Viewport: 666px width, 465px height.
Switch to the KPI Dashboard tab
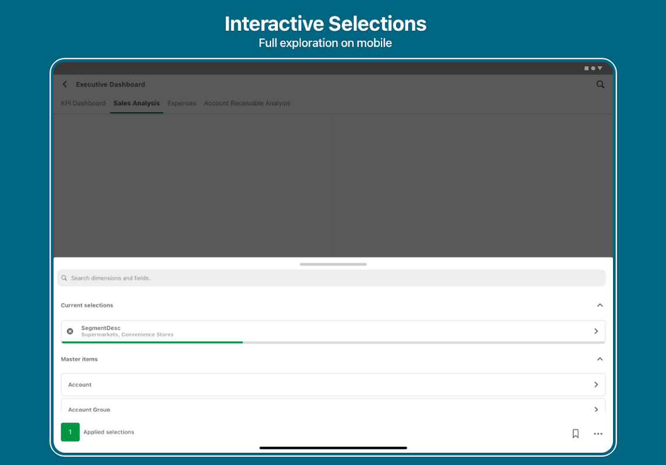(83, 103)
